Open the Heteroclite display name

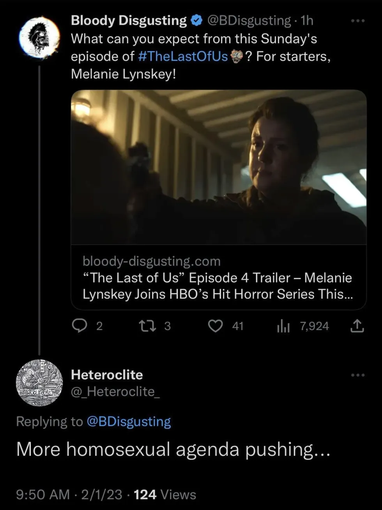coord(107,375)
